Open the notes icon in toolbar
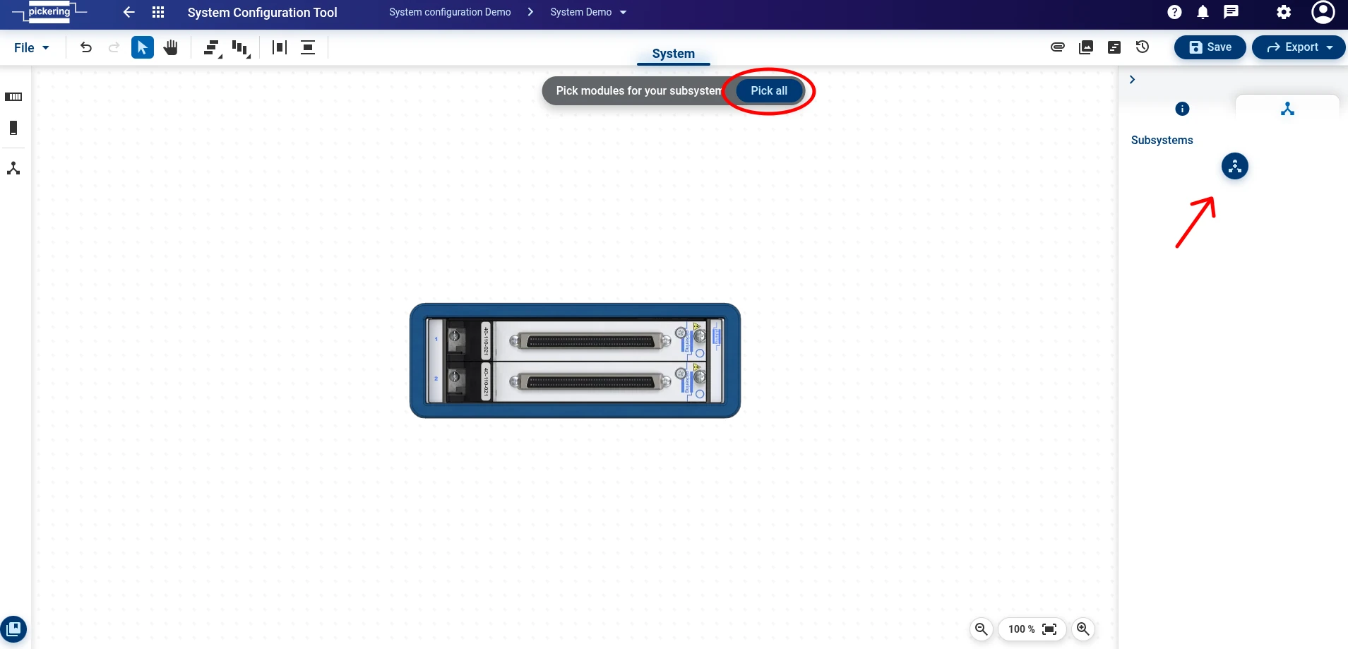This screenshot has height=649, width=1348. pos(1114,47)
